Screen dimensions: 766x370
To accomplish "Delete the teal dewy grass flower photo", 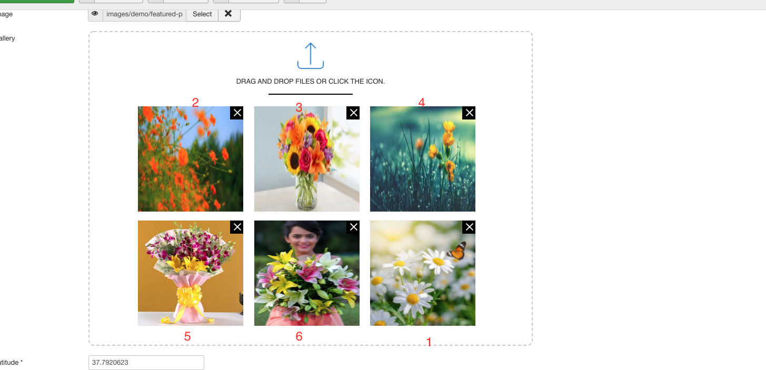I will pos(469,113).
